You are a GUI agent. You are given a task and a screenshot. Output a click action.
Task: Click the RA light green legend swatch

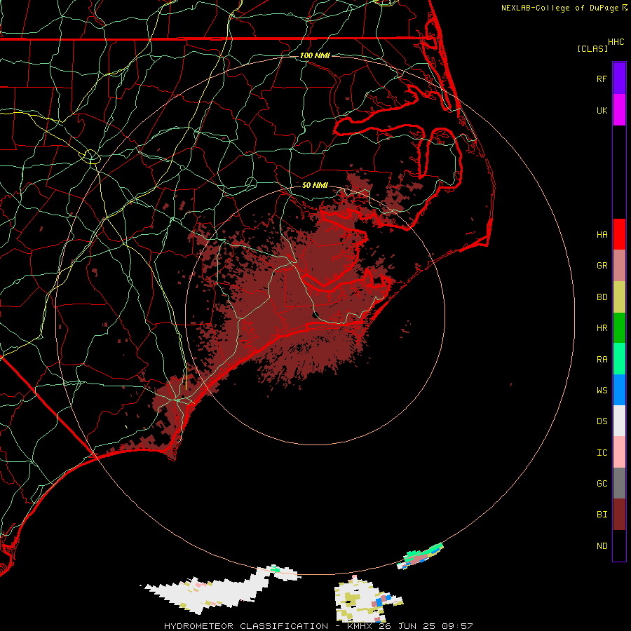tap(619, 359)
